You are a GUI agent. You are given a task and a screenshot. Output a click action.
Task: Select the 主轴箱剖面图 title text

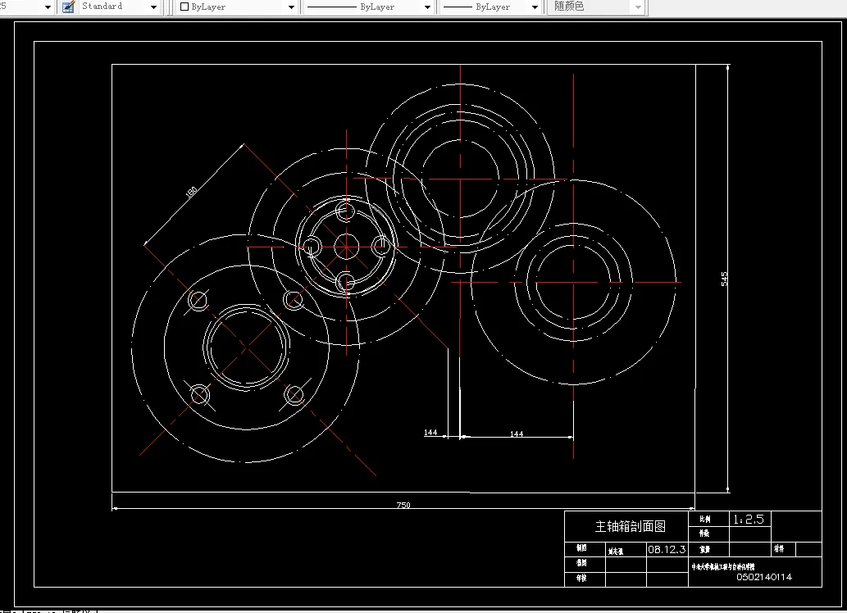click(630, 526)
